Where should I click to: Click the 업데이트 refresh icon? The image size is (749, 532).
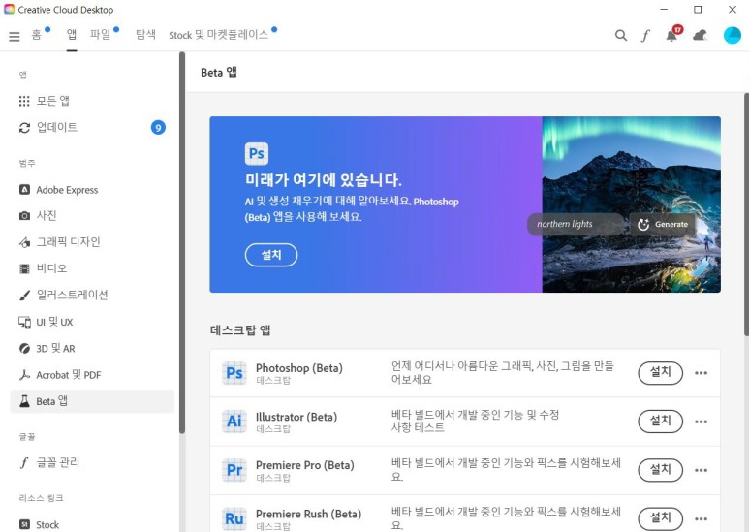[24, 128]
